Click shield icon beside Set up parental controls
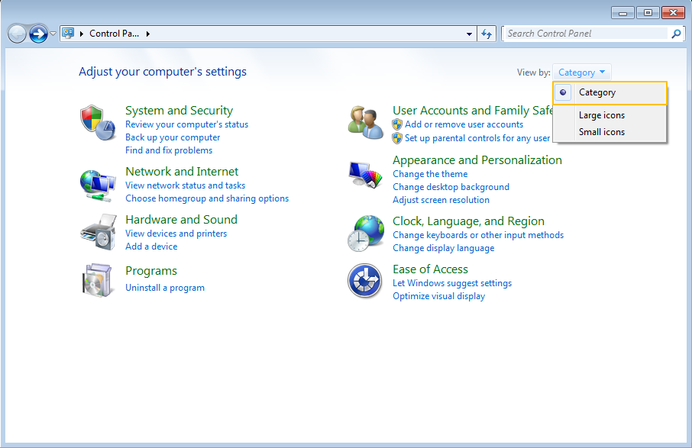The width and height of the screenshot is (692, 448). click(397, 138)
